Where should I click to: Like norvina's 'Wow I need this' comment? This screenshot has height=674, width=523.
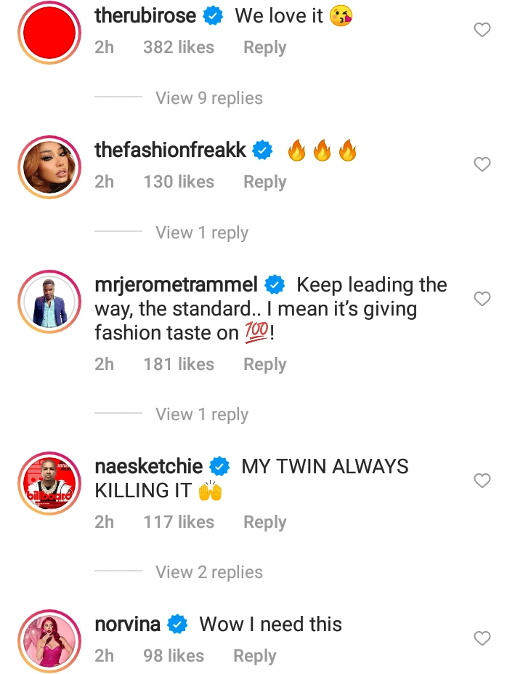pos(482,638)
